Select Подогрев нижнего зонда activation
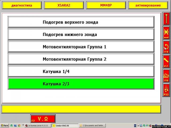 [81, 34]
